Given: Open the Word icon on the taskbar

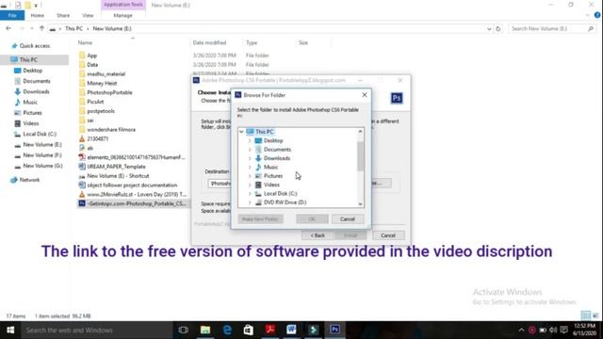Looking at the screenshot, I should click(x=291, y=330).
